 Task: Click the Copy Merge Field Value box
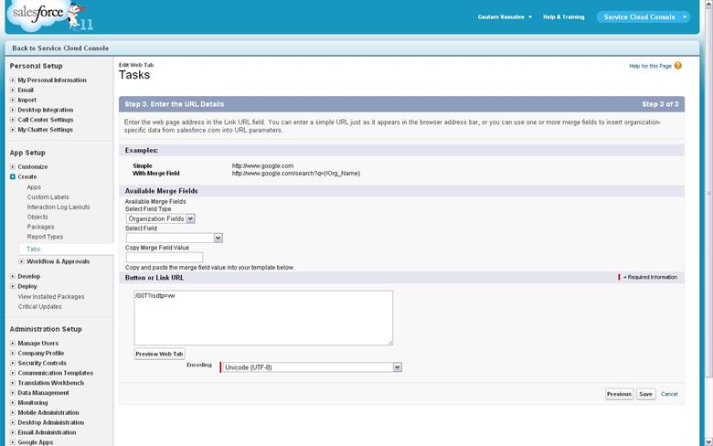[x=164, y=258]
